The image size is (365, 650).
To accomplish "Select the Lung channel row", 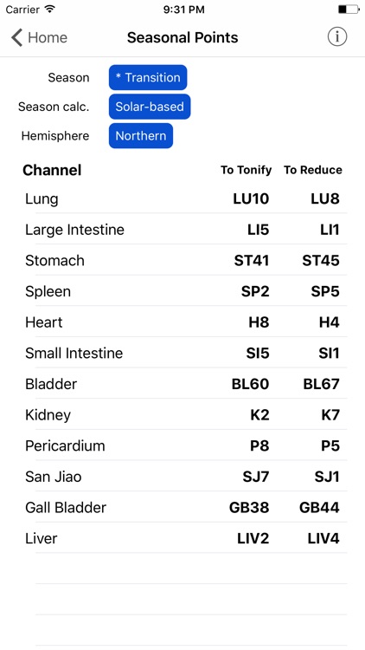I will point(182,198).
